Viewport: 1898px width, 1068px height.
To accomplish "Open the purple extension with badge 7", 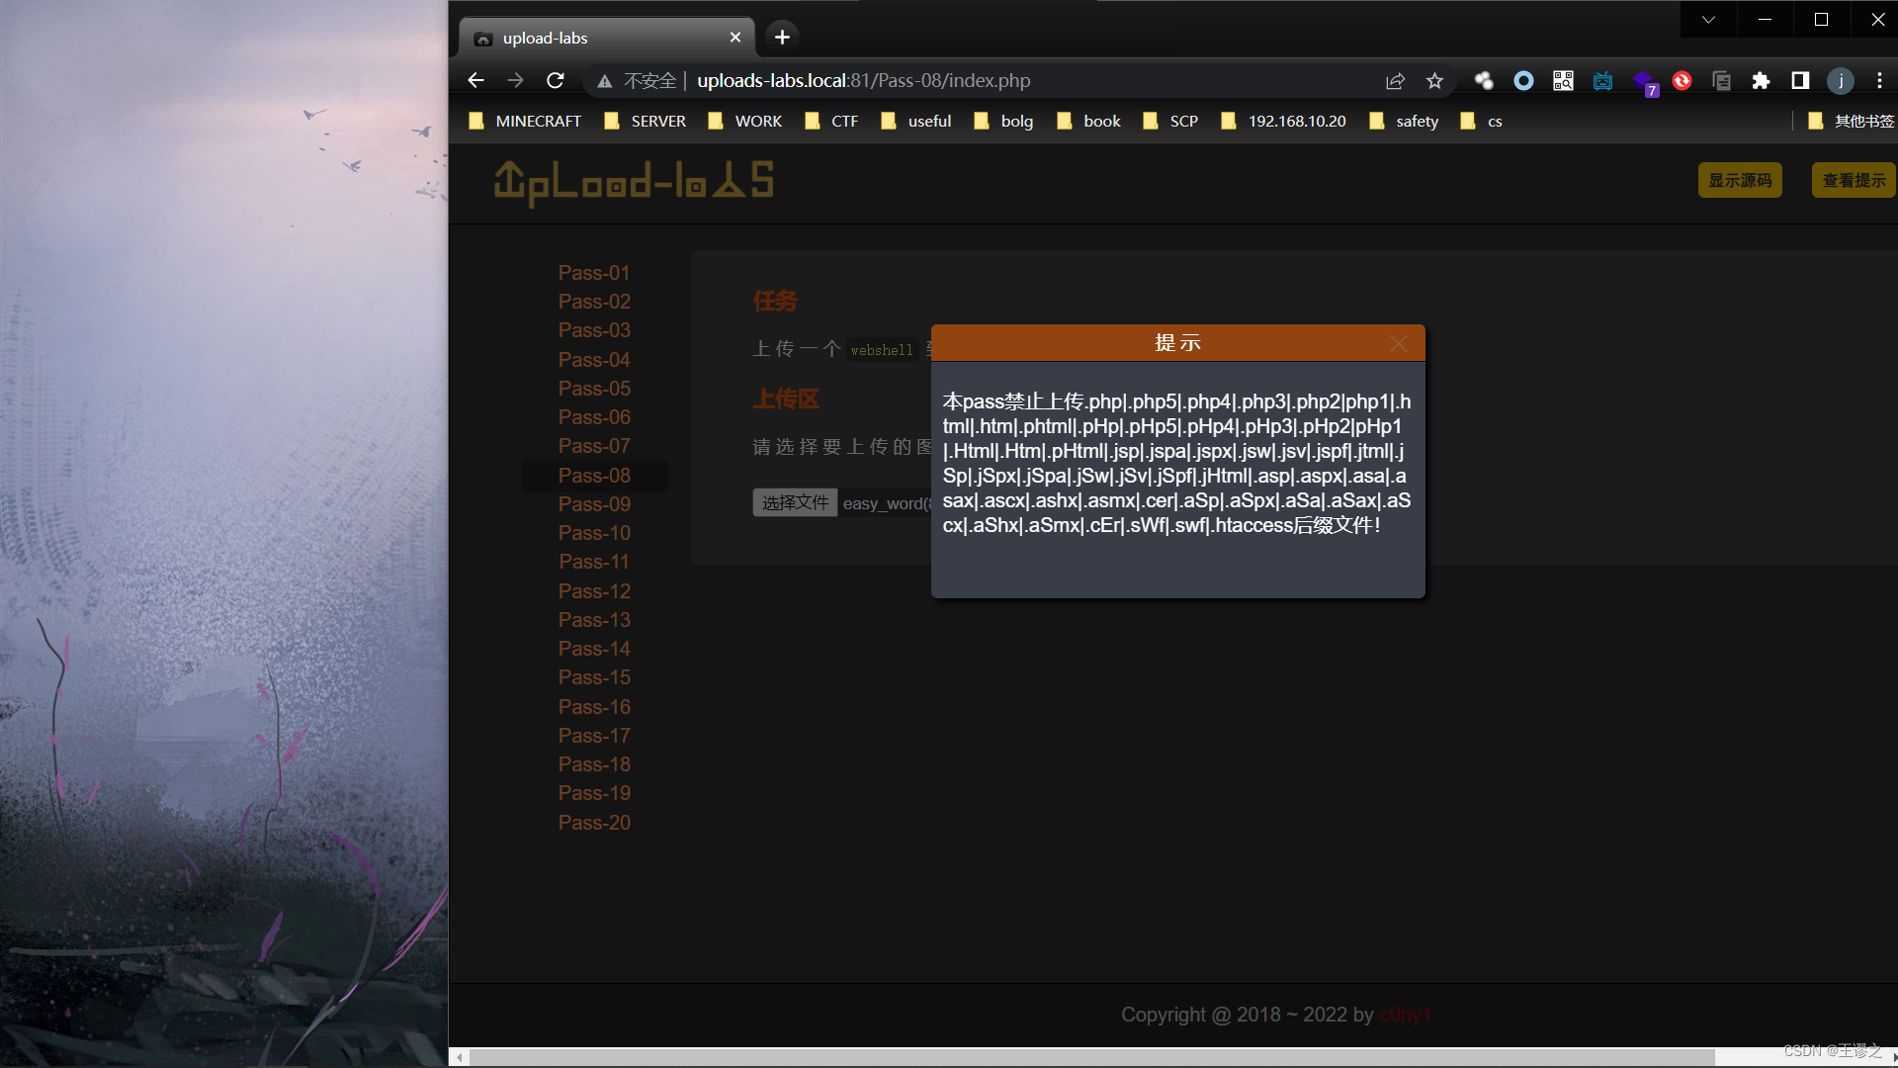I will click(x=1644, y=82).
